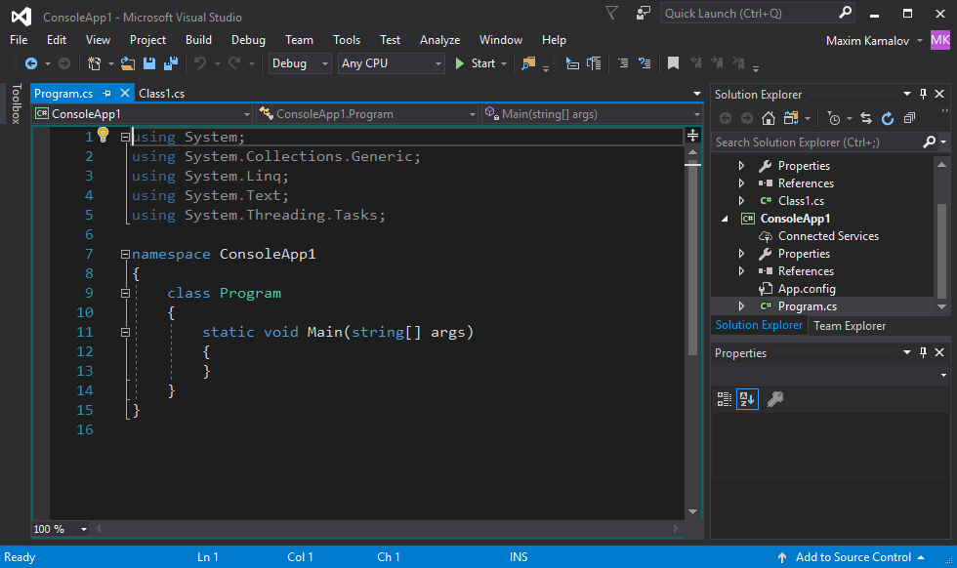Open the Build menu
The width and height of the screenshot is (957, 568).
[198, 40]
